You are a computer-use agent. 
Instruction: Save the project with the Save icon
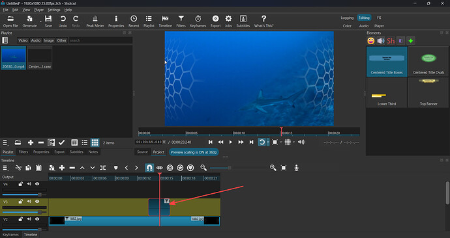pyautogui.click(x=48, y=21)
